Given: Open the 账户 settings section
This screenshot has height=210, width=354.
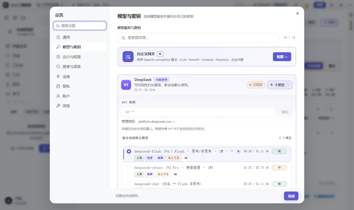Looking at the screenshot, I should 80,96.
